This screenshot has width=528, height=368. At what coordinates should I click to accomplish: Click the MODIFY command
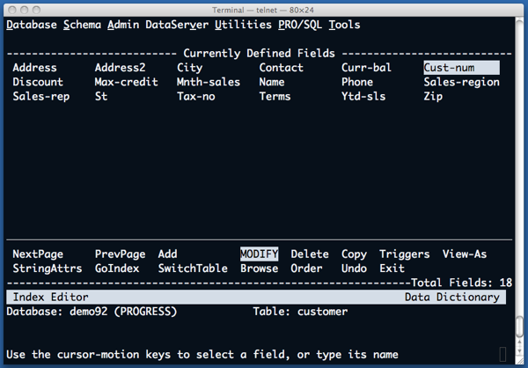click(260, 254)
